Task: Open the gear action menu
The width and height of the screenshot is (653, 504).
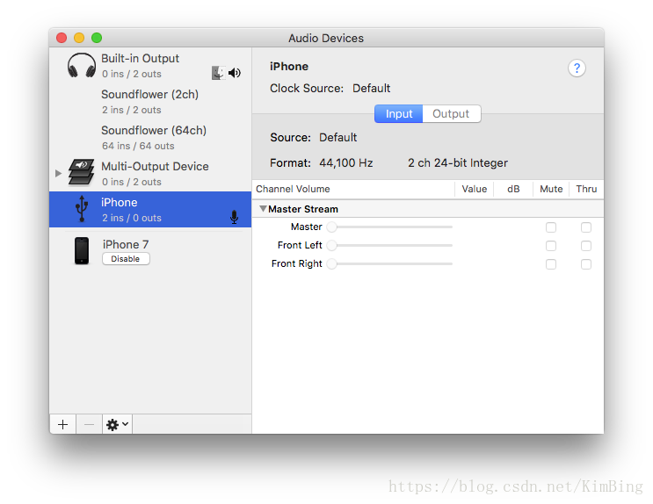Action: pyautogui.click(x=118, y=424)
